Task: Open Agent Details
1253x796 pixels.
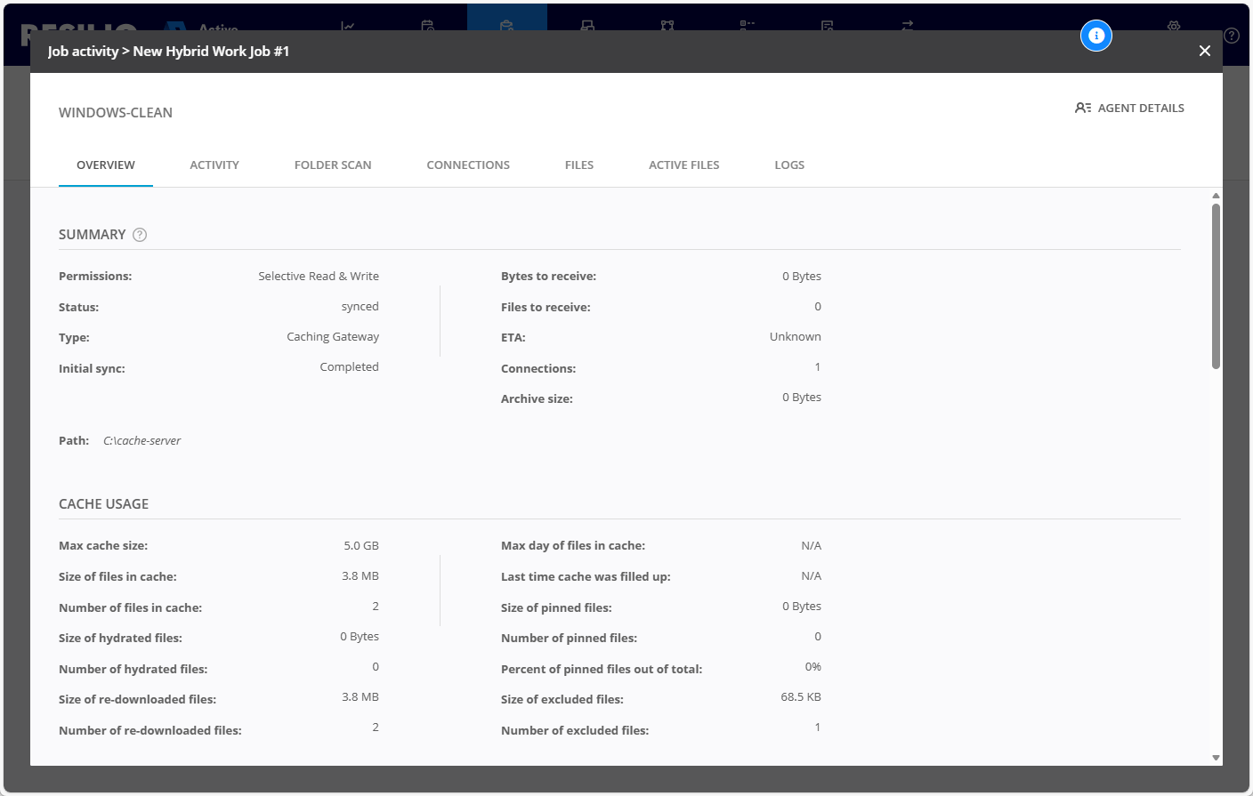Action: [x=1129, y=108]
